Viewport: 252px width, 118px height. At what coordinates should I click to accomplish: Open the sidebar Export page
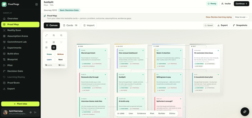(20, 89)
